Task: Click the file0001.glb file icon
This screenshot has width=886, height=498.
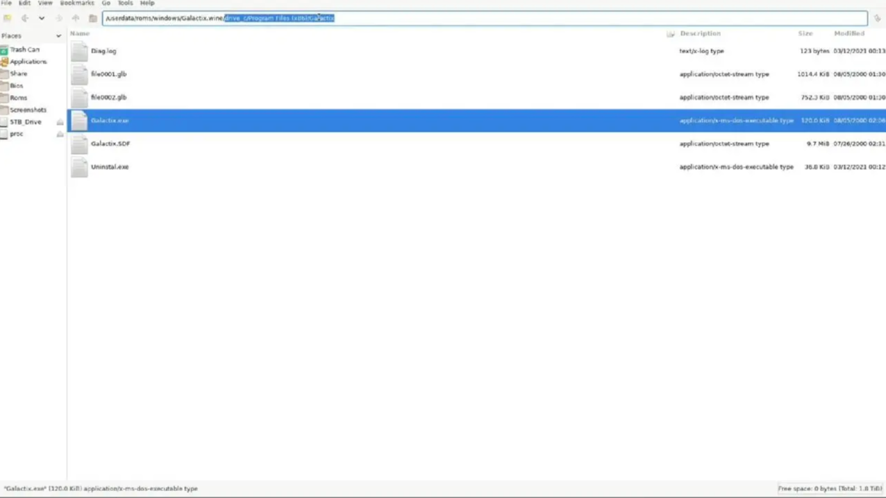Action: coord(79,74)
